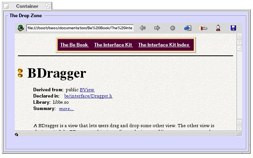Click the Container window zoom box
Viewport: 253px width, 158px height.
click(x=48, y=6)
